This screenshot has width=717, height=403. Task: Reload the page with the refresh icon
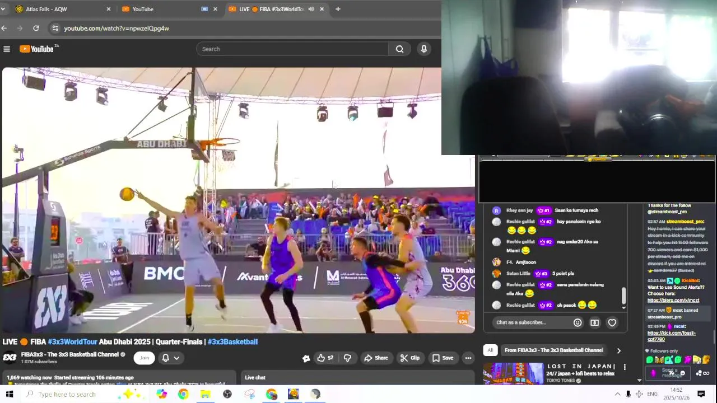[x=36, y=28]
